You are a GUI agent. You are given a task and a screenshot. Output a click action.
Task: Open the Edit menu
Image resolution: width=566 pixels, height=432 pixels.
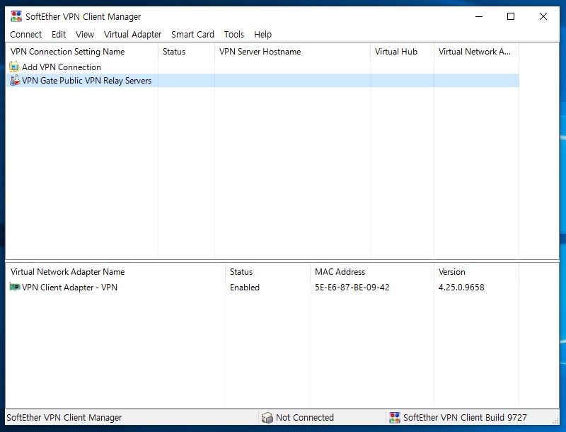(x=59, y=34)
